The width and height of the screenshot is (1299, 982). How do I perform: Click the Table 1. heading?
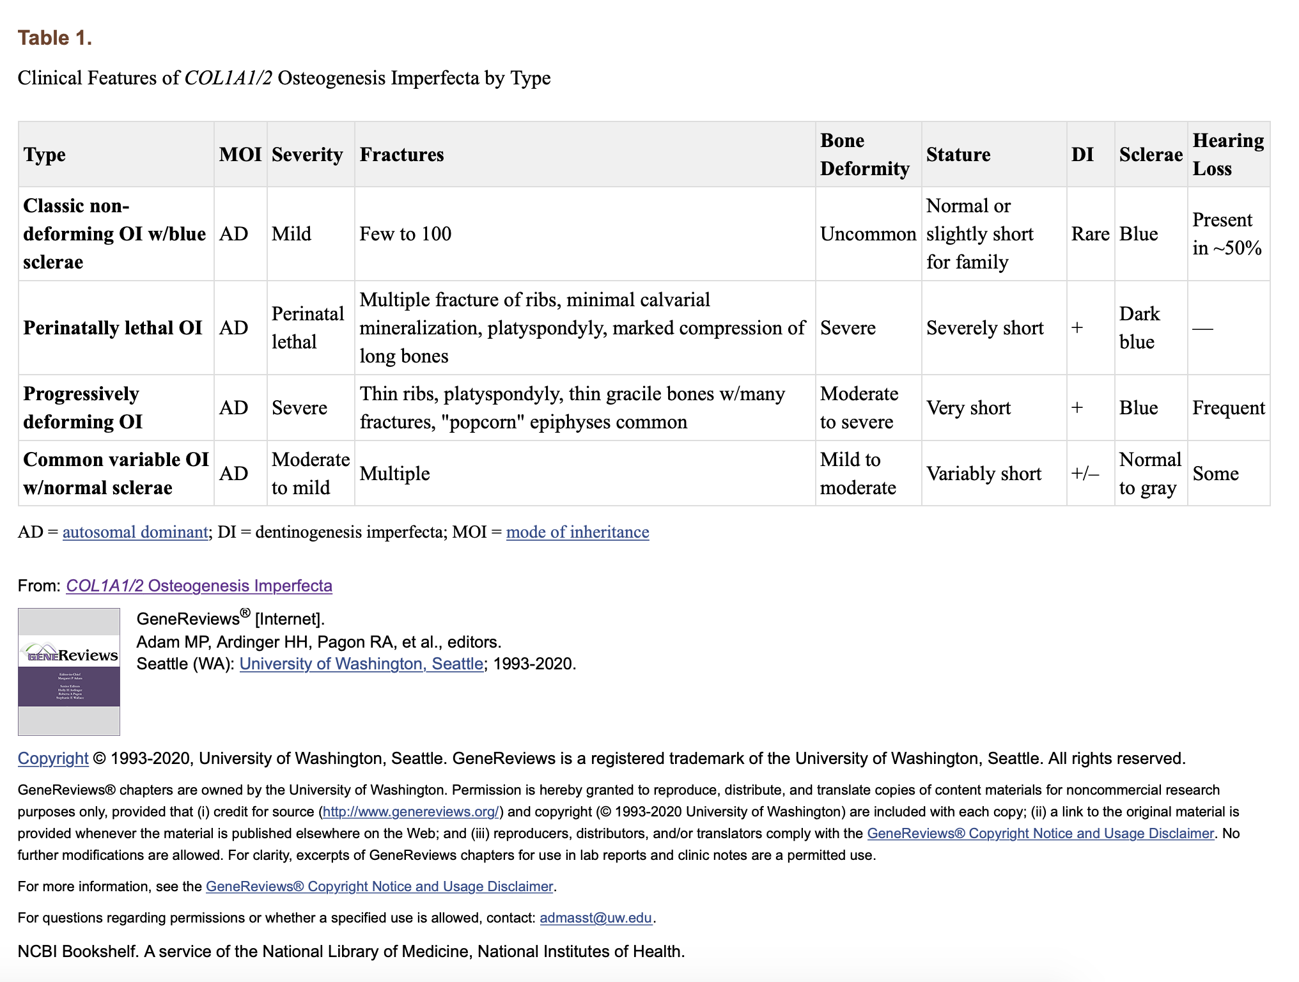[x=55, y=38]
